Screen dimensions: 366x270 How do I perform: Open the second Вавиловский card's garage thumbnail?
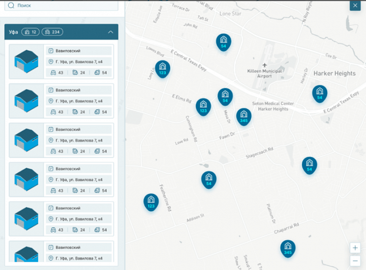click(x=26, y=101)
